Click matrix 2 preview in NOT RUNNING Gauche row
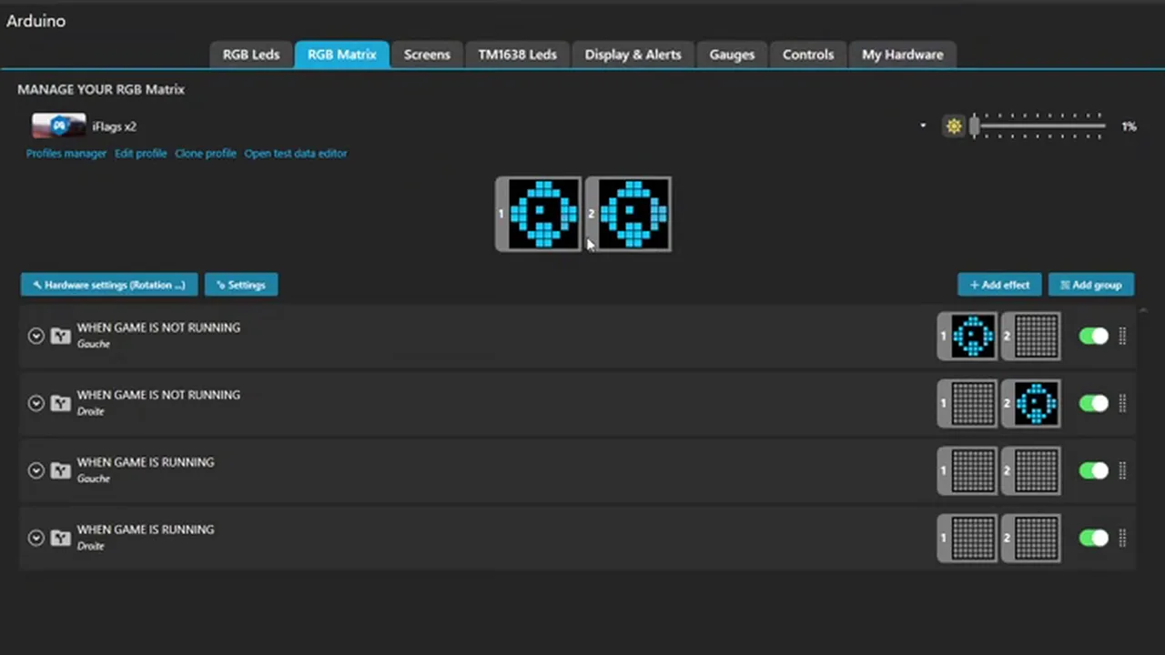This screenshot has width=1165, height=655. point(1031,336)
